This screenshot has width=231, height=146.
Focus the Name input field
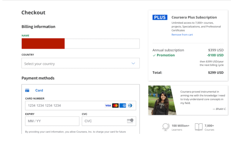81,44
